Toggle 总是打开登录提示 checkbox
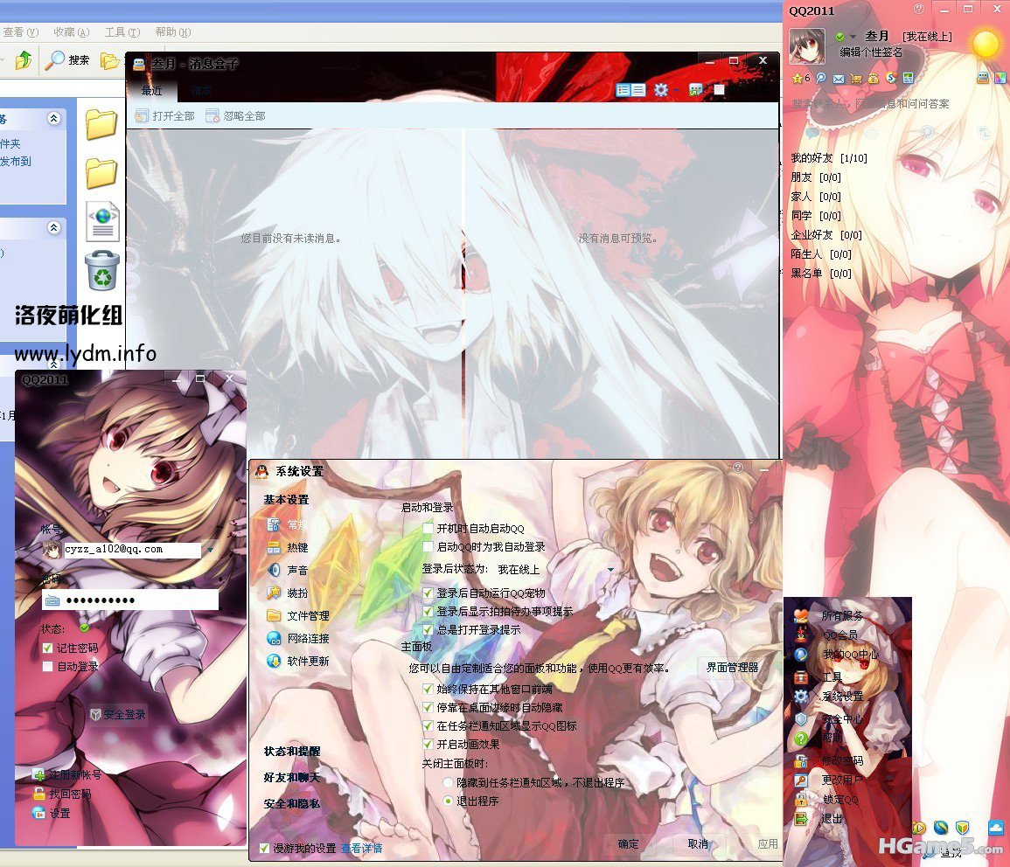This screenshot has height=867, width=1010. point(428,629)
